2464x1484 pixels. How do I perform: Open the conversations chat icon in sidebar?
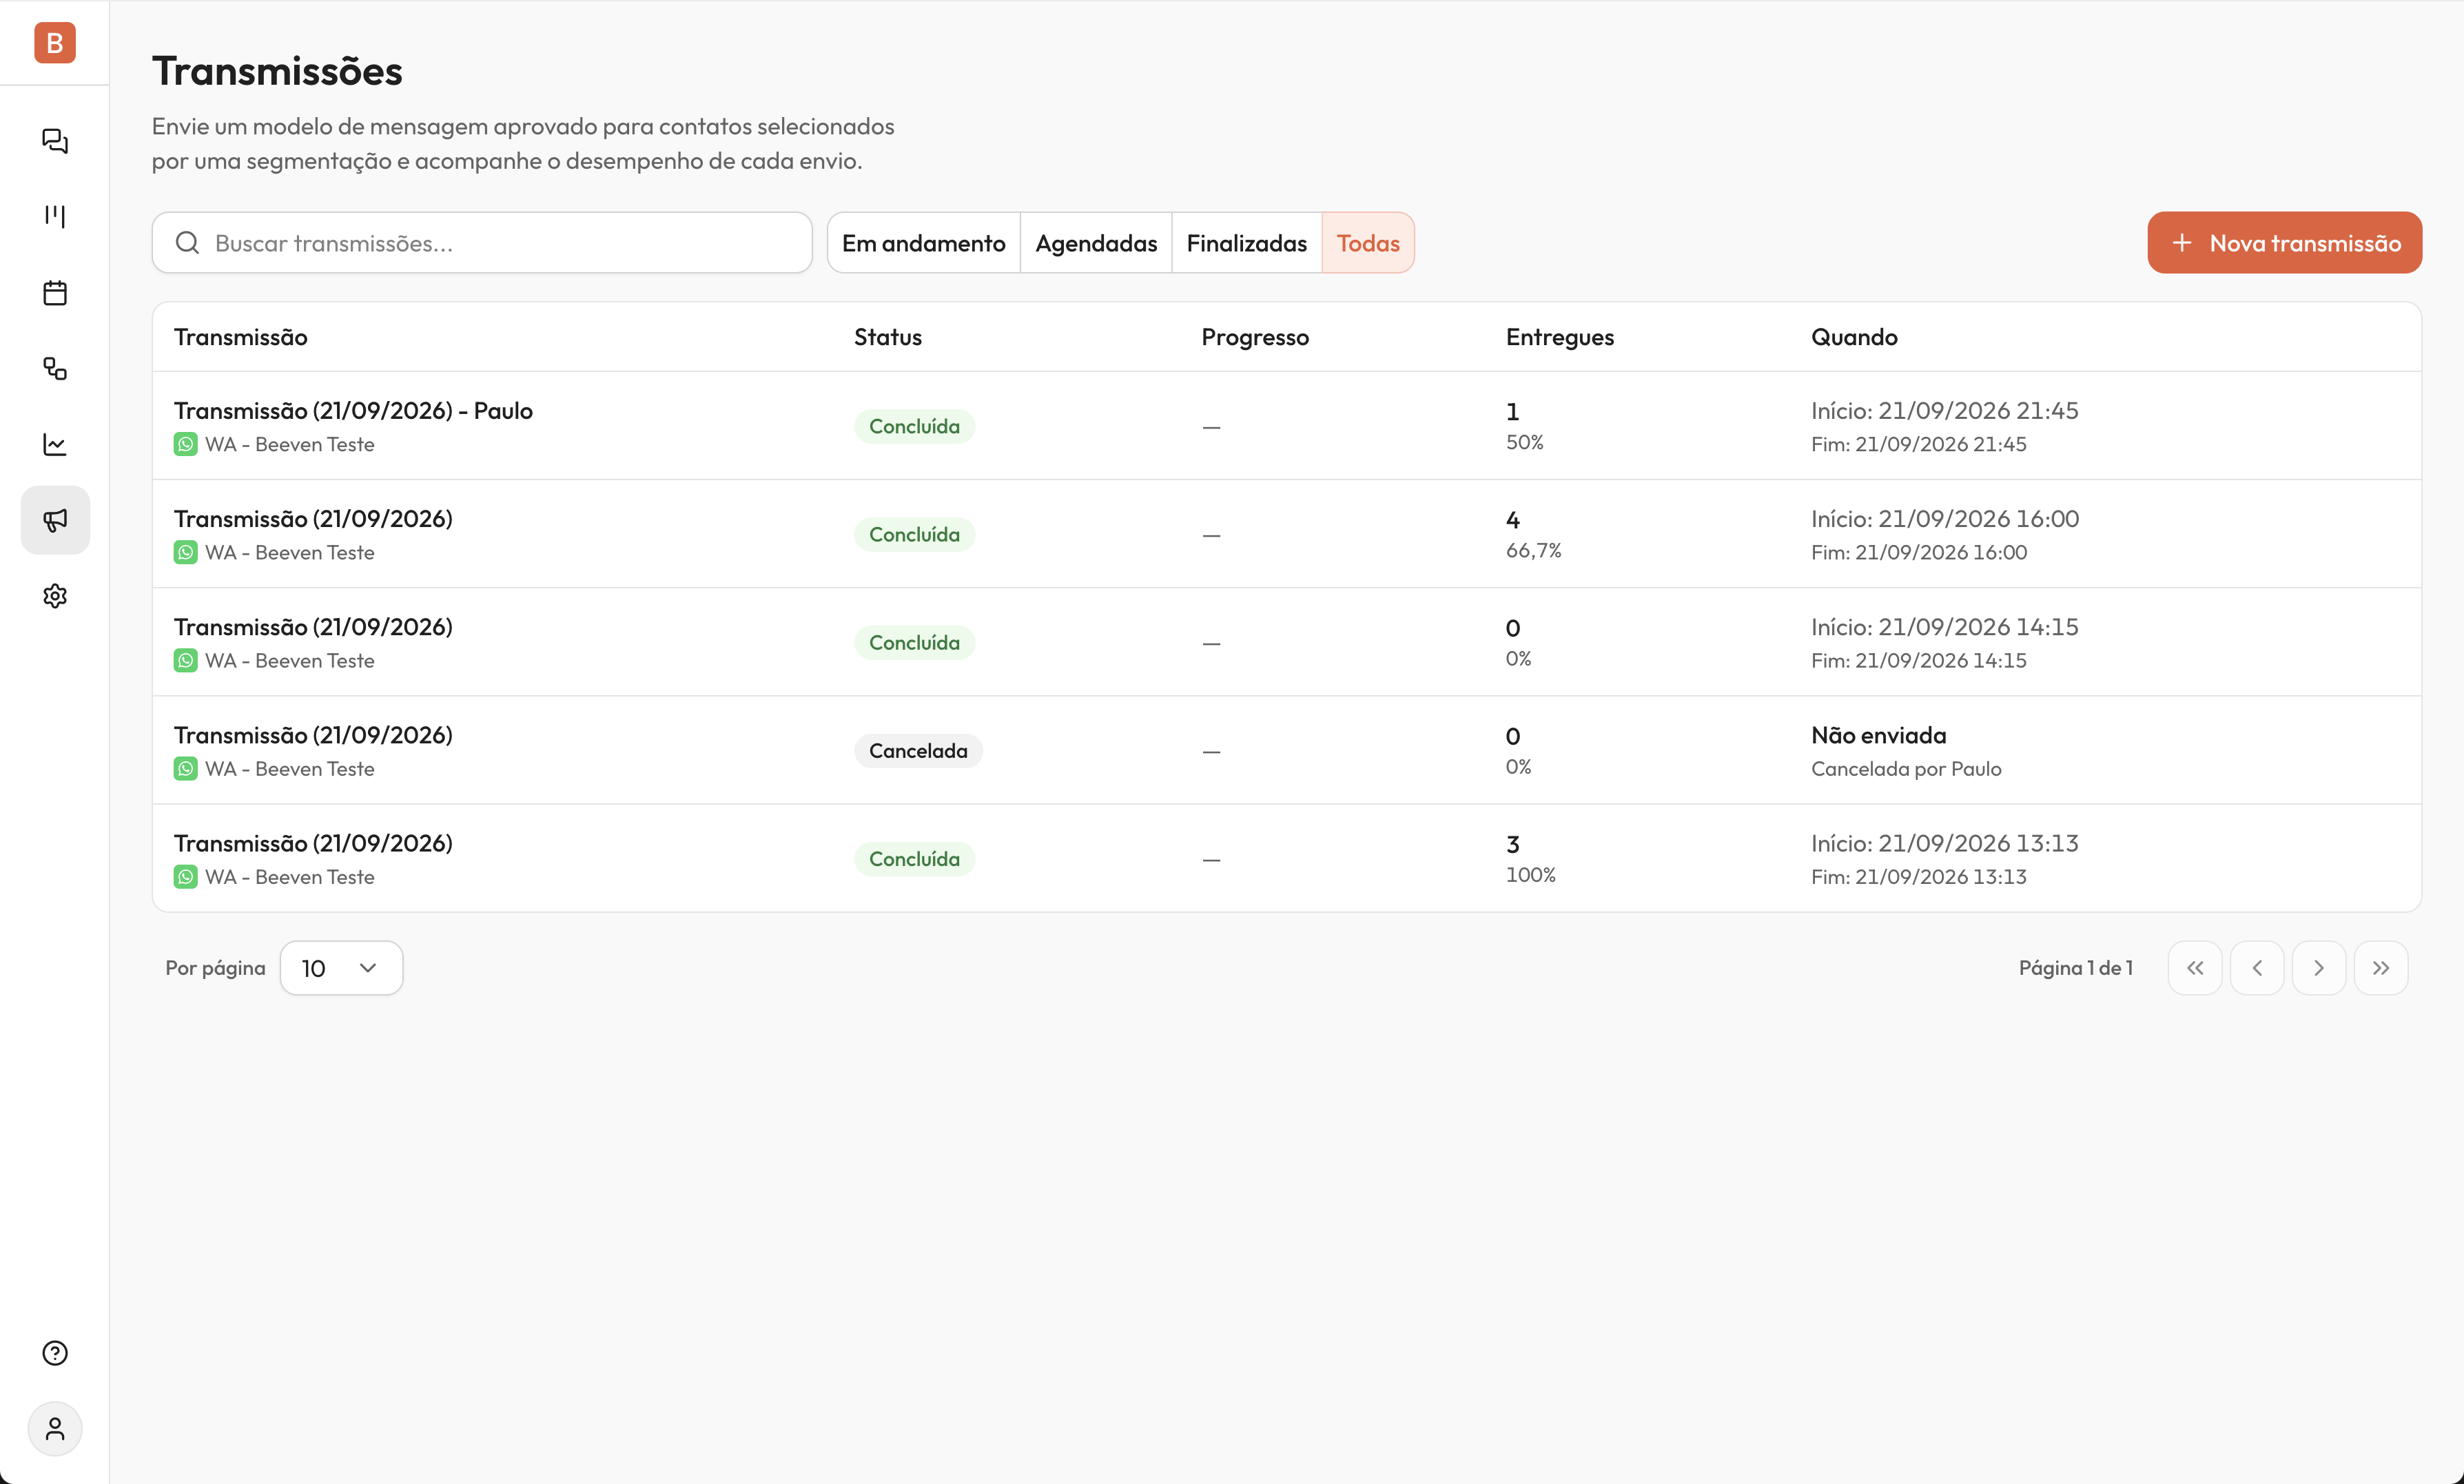pos(55,141)
